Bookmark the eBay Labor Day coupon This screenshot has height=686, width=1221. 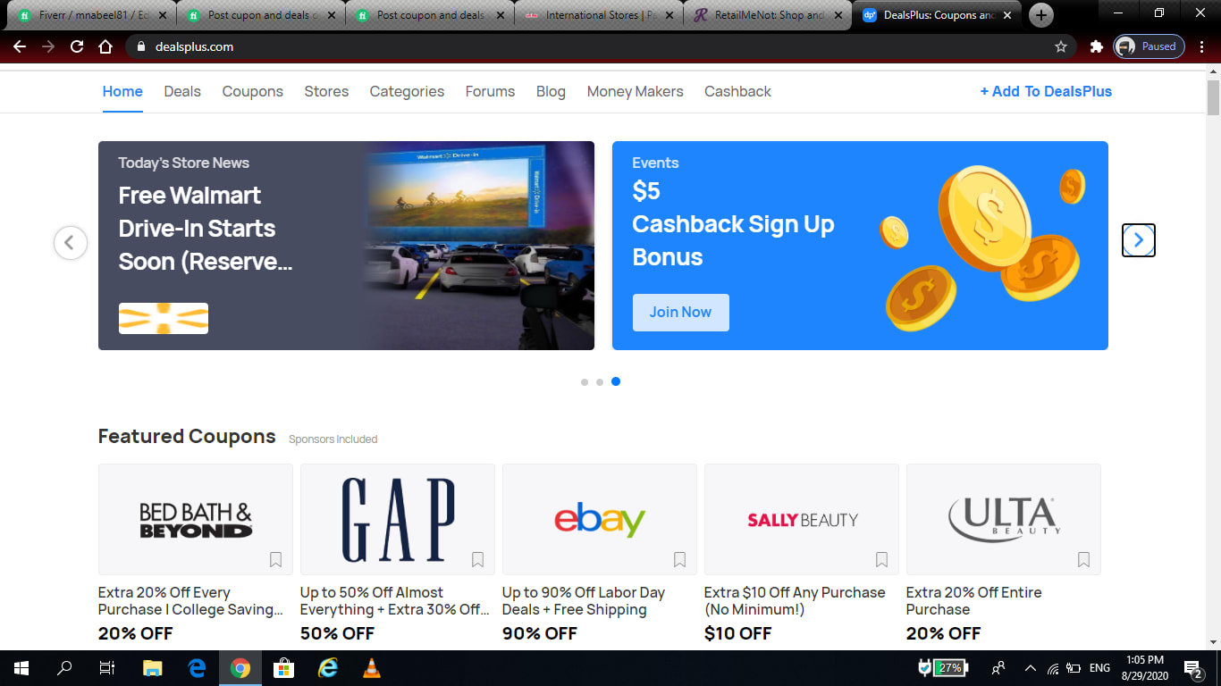(x=679, y=560)
